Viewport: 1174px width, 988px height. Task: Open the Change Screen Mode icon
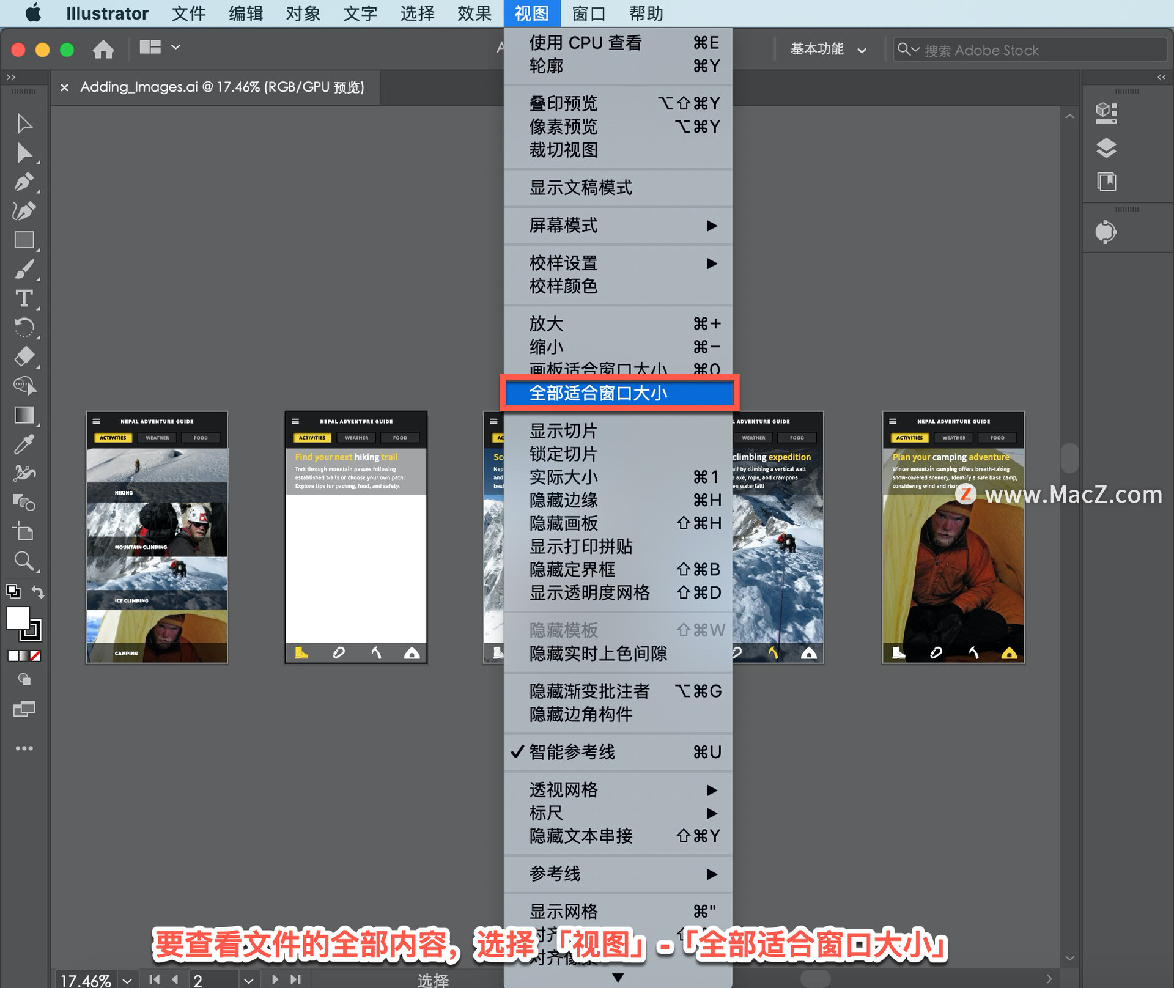[x=24, y=709]
